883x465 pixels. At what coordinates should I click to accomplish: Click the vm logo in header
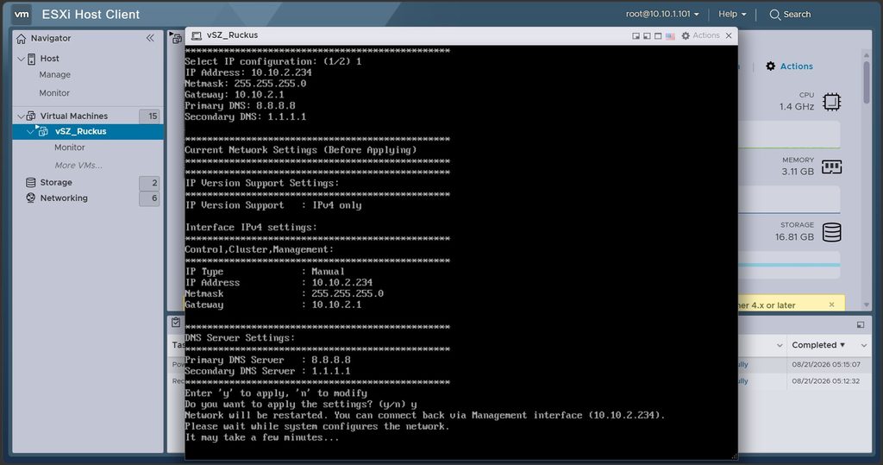pos(22,14)
